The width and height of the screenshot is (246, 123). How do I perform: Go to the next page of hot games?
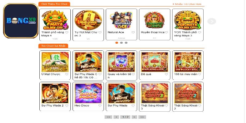point(134,117)
